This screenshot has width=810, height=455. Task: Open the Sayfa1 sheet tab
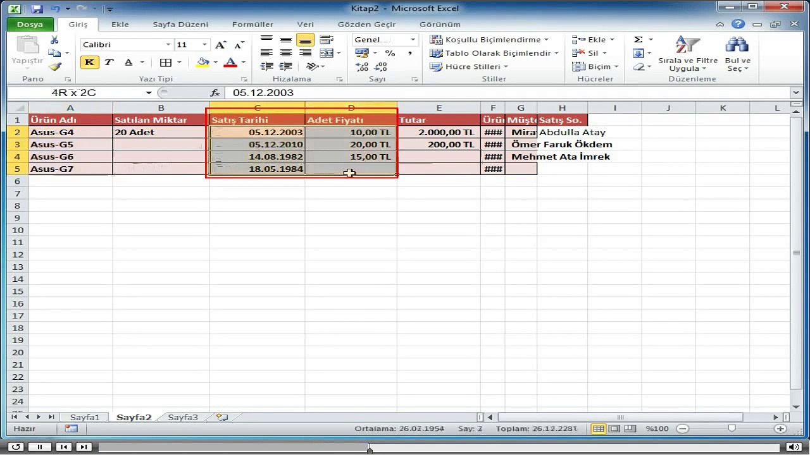click(x=85, y=417)
